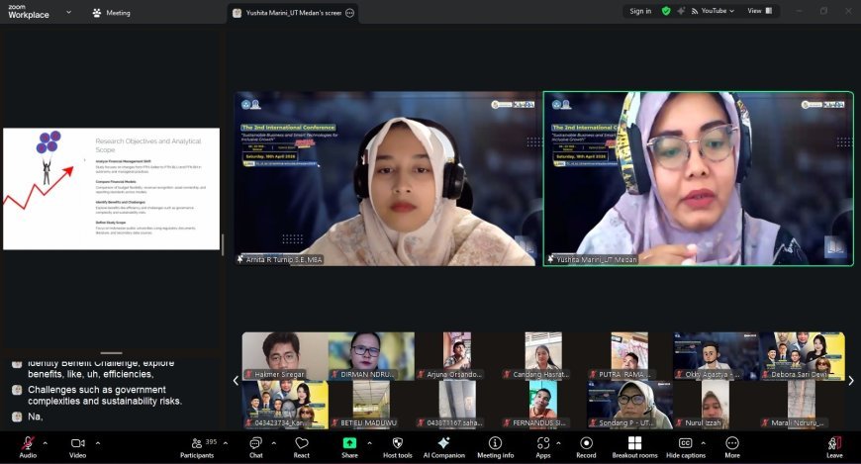
Task: Expand caption options arrow next to Hide captions
Action: (704, 442)
